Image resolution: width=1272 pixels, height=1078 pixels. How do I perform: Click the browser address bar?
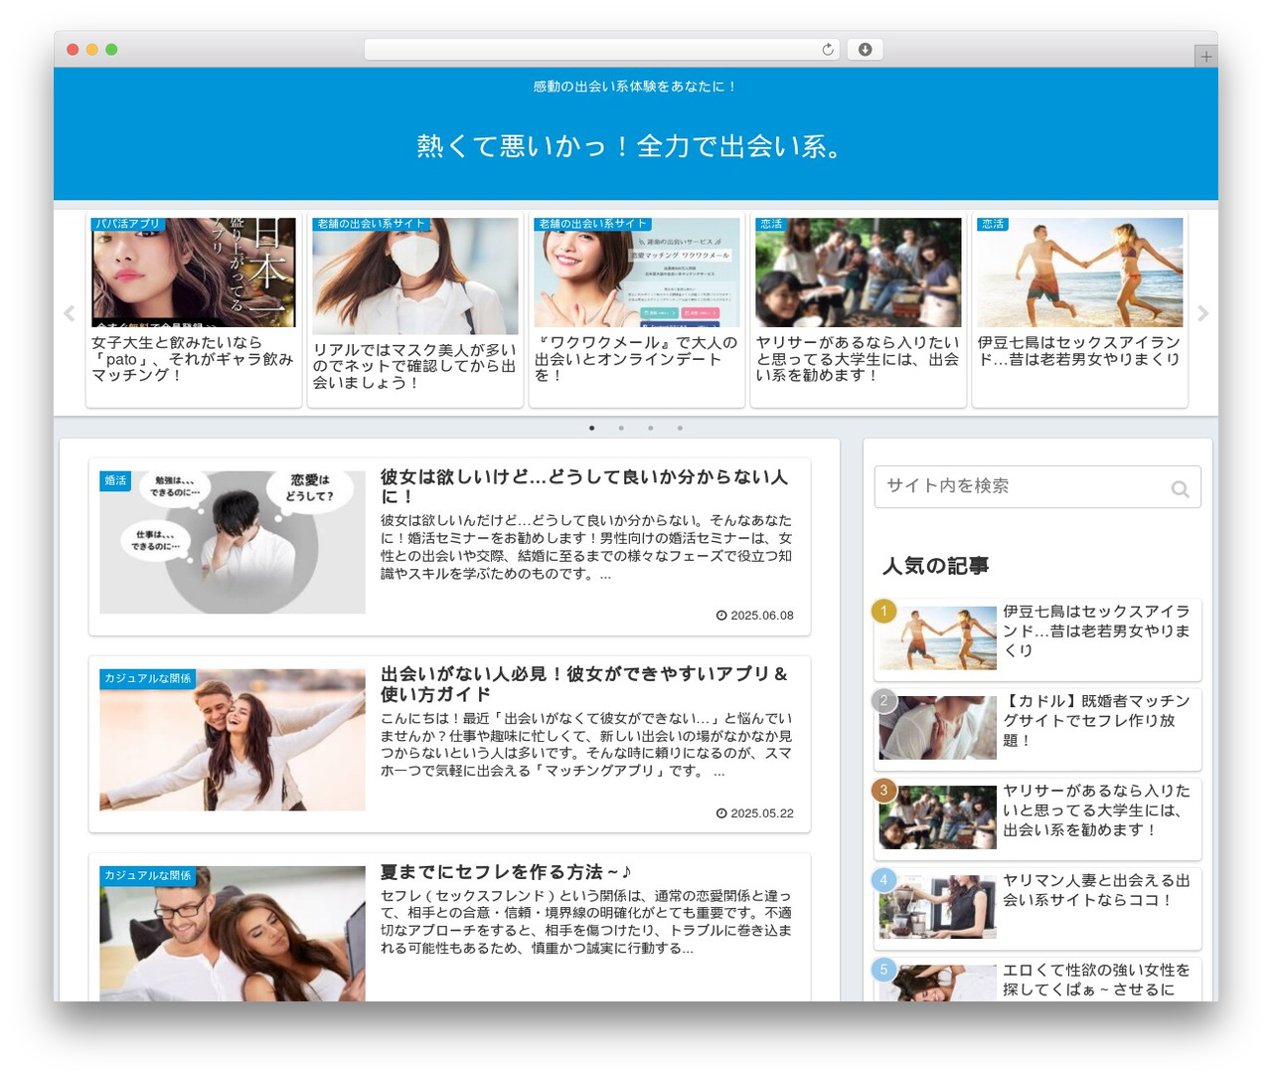click(x=601, y=50)
